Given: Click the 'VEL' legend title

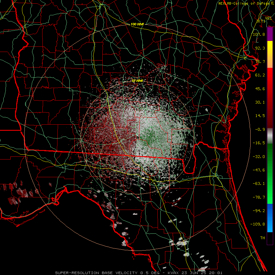Looking at the screenshot, I should click(268, 18).
